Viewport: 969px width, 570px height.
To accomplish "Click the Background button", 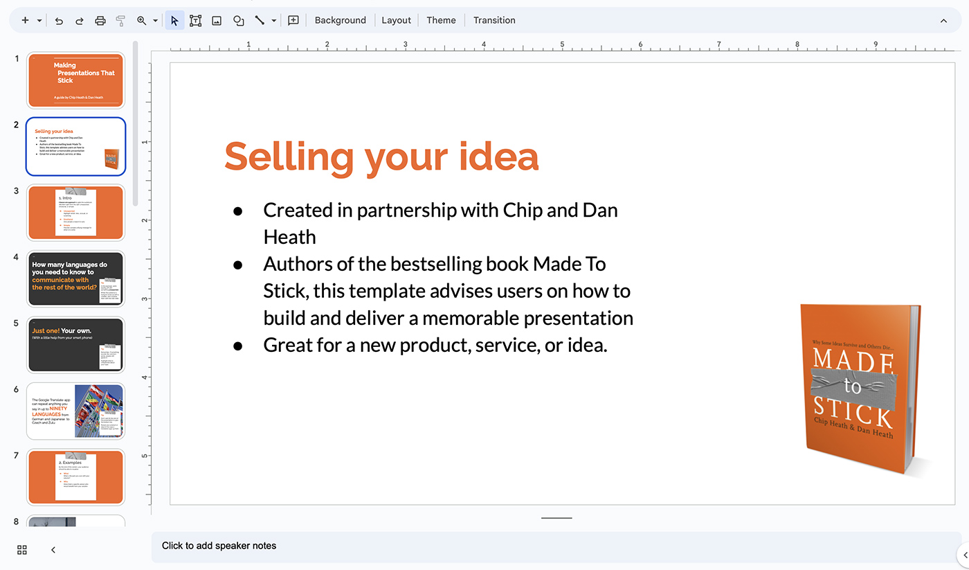I will pos(340,20).
